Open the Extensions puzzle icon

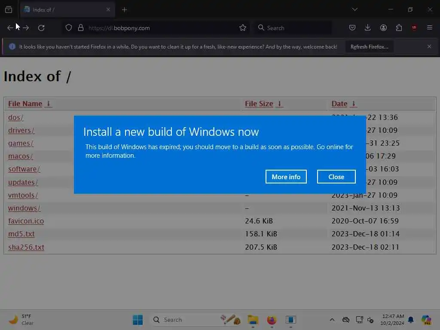(x=399, y=27)
